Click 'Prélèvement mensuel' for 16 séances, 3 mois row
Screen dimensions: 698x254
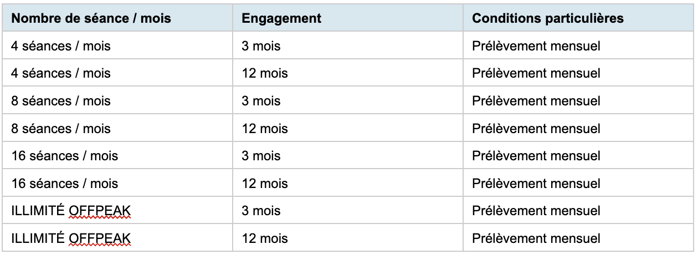pyautogui.click(x=536, y=156)
